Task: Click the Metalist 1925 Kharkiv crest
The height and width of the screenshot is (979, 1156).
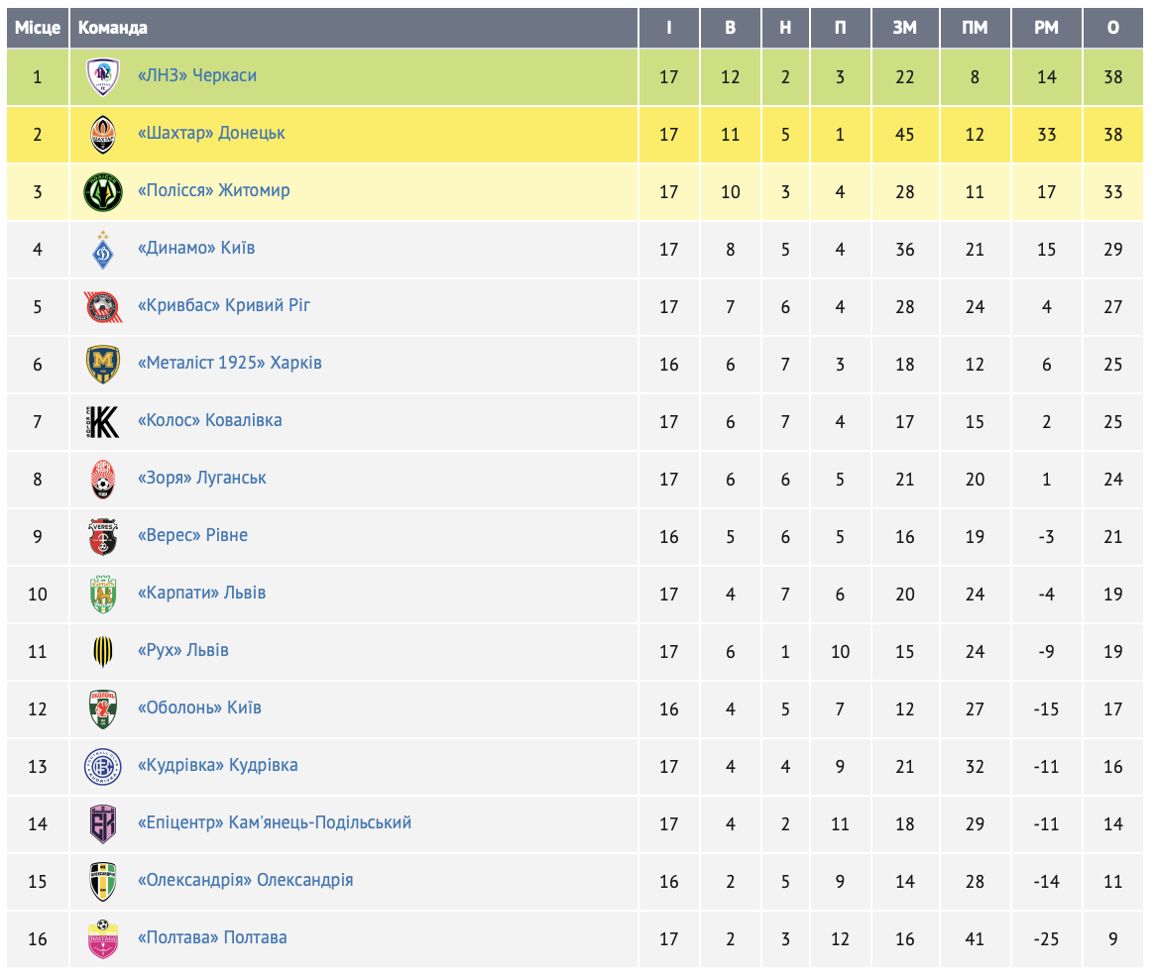Action: point(103,364)
